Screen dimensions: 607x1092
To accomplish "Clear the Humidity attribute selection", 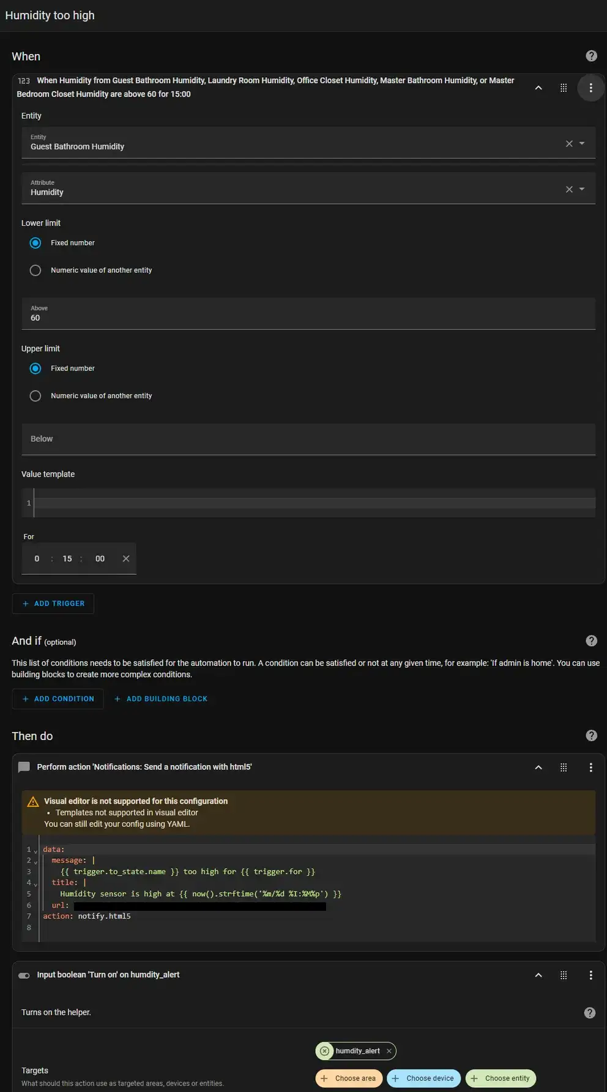I will (x=569, y=189).
